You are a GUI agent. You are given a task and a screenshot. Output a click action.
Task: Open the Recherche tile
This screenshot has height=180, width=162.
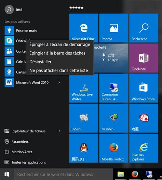click(144, 28)
